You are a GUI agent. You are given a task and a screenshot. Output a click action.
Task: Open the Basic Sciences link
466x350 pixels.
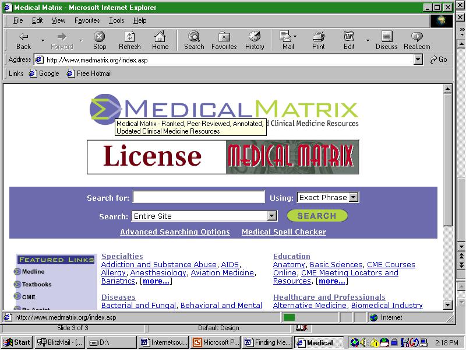[x=336, y=265]
